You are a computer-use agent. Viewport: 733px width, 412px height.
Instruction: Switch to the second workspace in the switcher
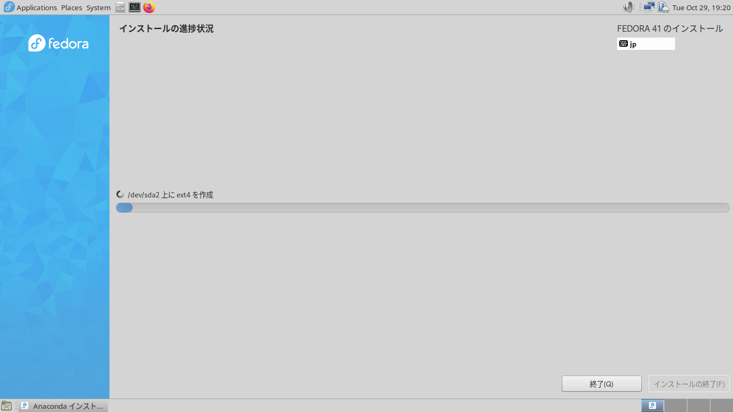click(676, 406)
